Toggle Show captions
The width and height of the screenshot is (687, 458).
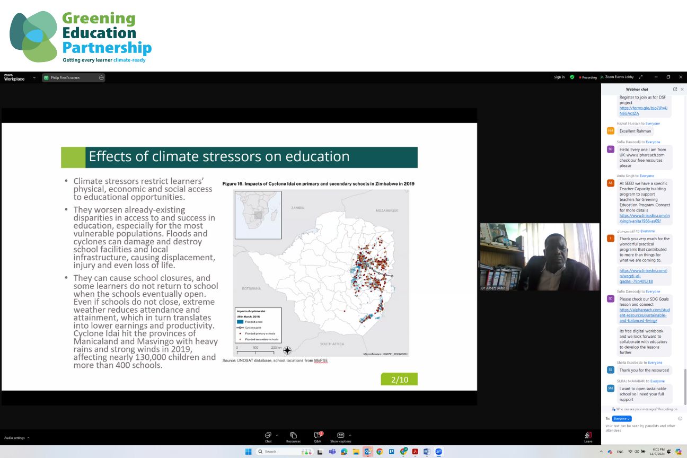coord(340,435)
